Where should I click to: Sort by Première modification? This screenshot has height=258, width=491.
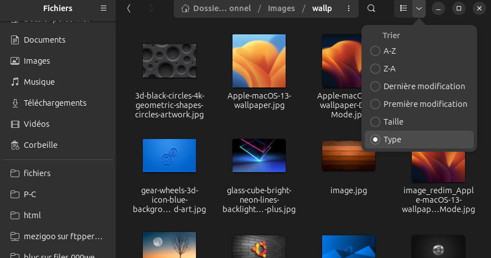(419, 104)
